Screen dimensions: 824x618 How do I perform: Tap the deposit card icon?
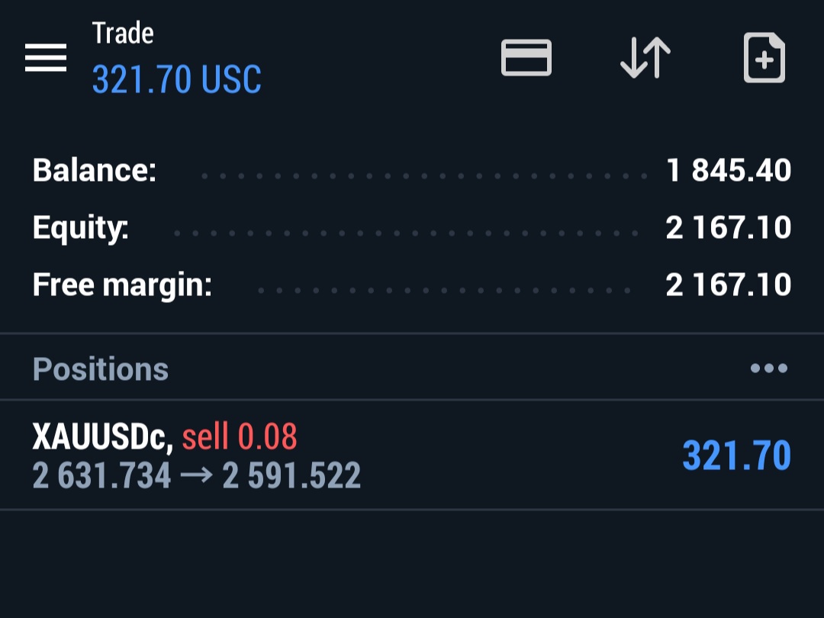click(x=526, y=57)
